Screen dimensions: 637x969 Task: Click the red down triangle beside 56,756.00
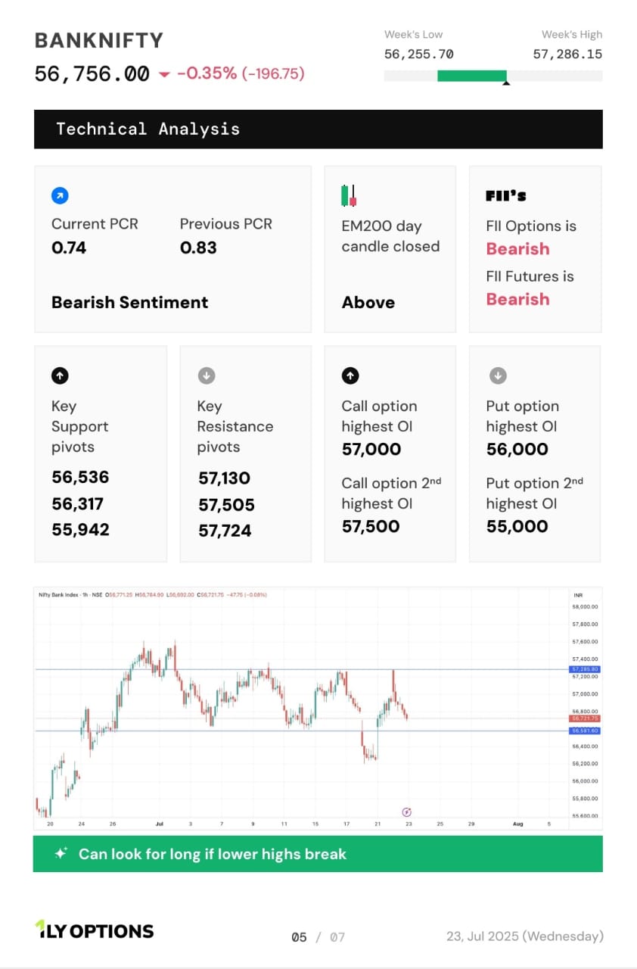tap(164, 74)
